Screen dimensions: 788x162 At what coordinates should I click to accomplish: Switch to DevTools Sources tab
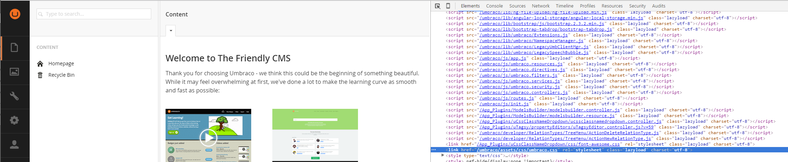tap(517, 6)
